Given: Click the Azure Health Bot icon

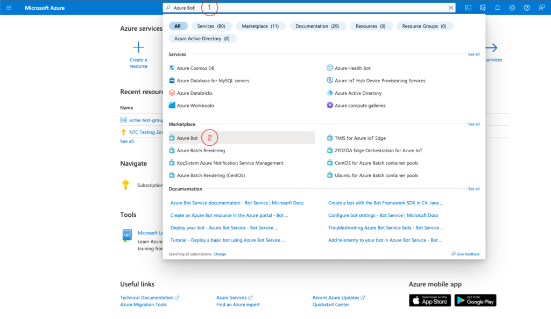Looking at the screenshot, I should (x=330, y=68).
